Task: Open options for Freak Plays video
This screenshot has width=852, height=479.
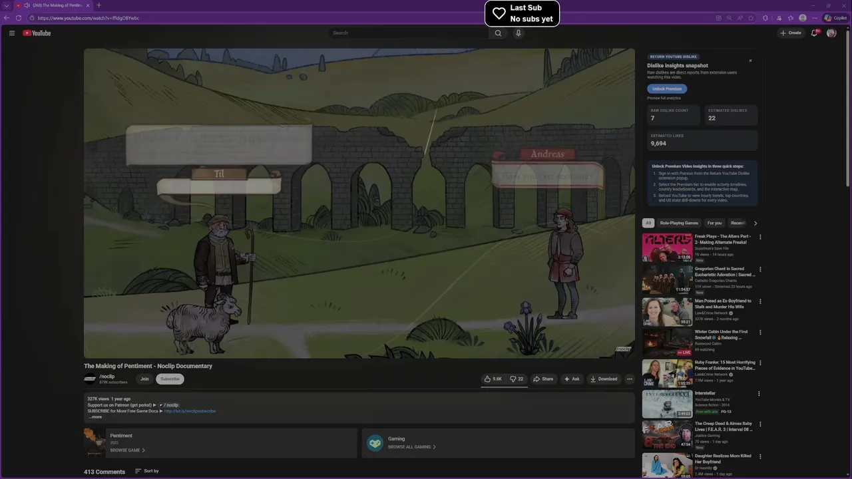Action: (760, 237)
